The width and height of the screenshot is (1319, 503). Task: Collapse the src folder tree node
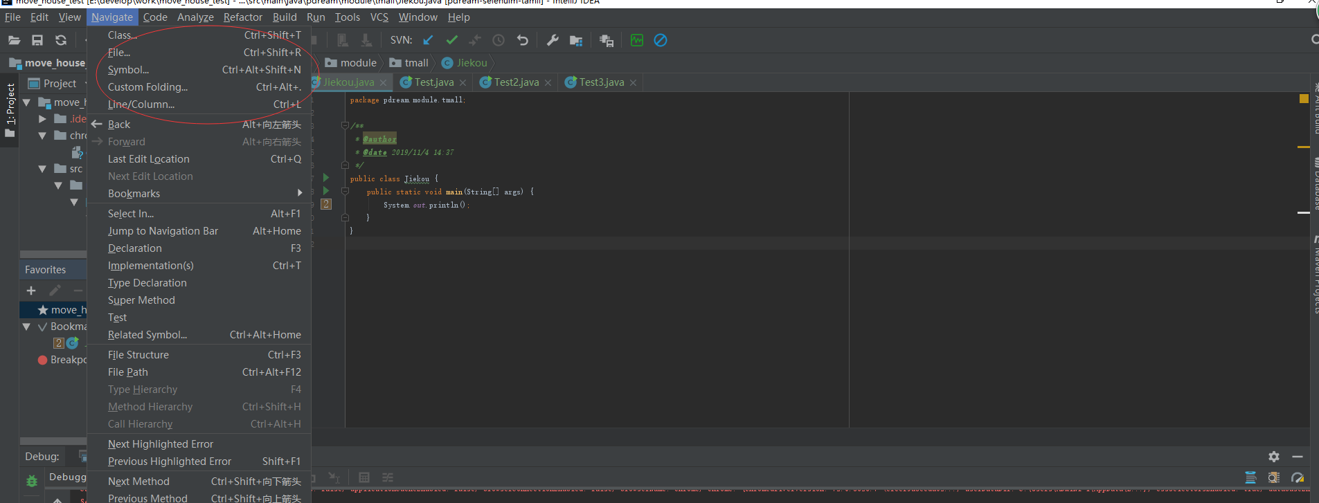point(42,169)
